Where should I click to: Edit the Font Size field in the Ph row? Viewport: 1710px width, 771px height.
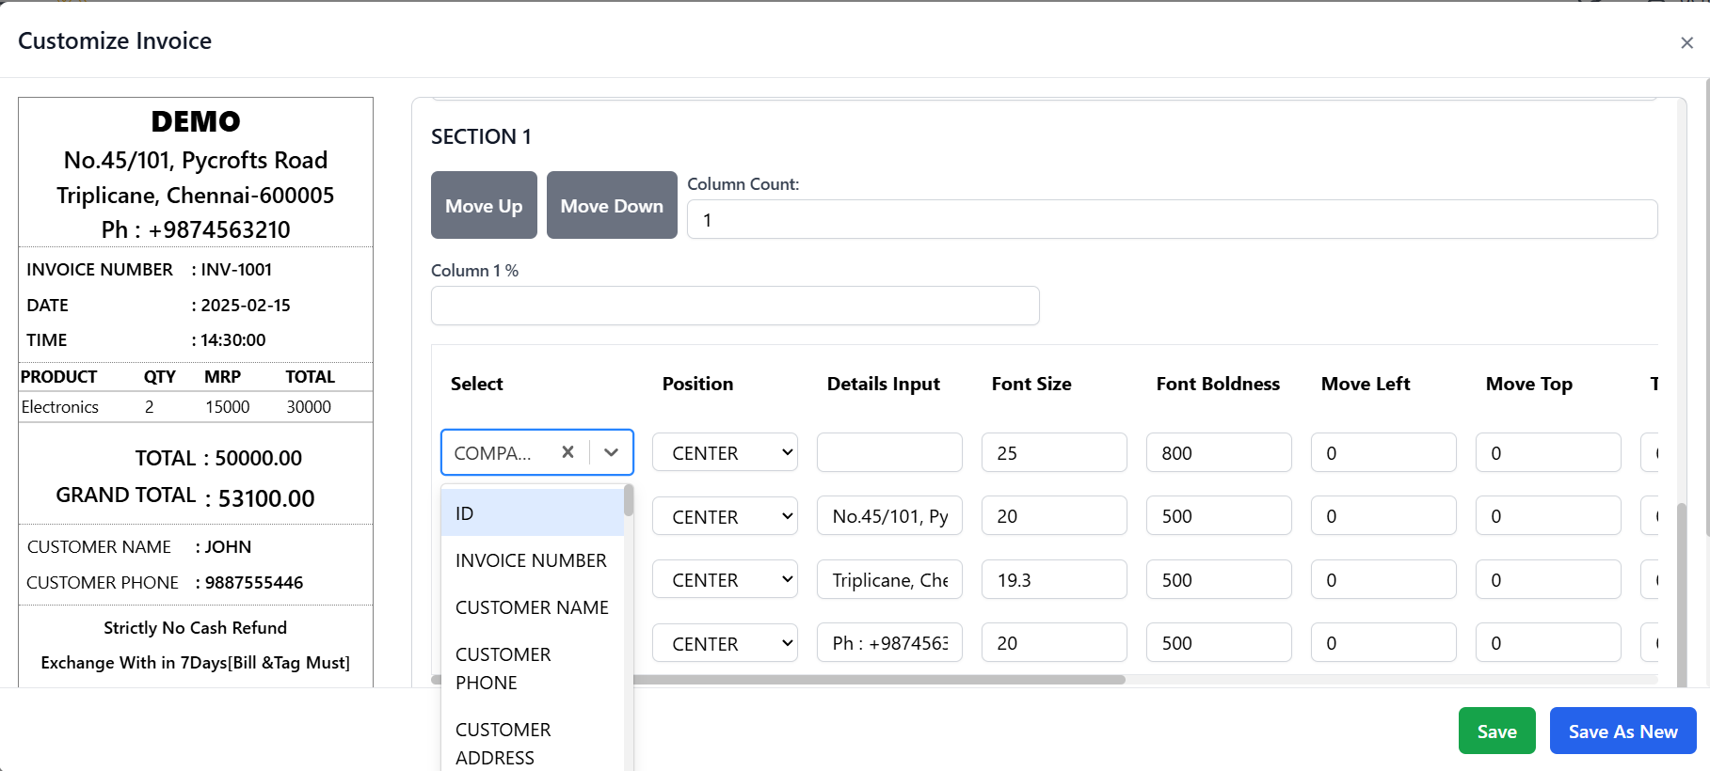pyautogui.click(x=1054, y=642)
